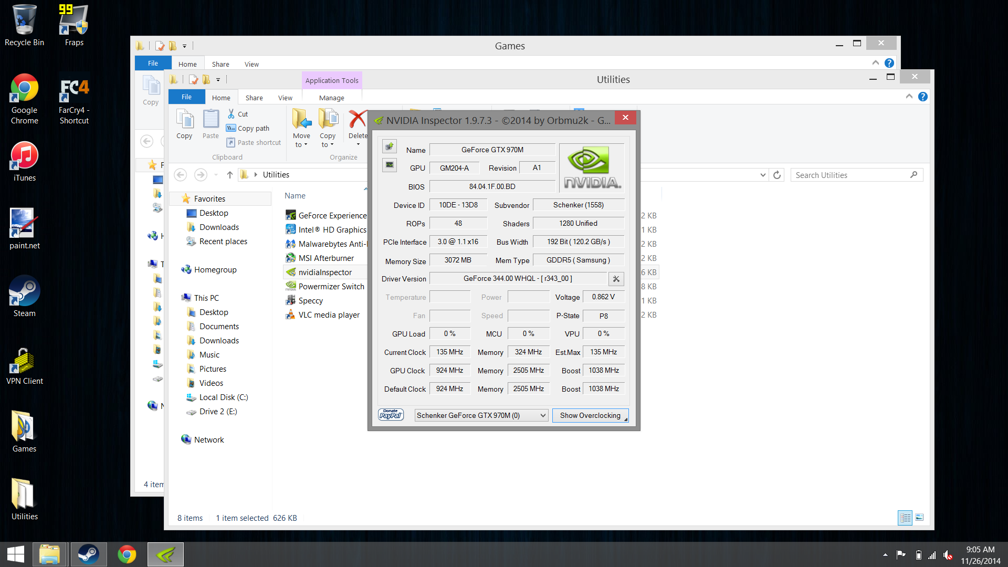1008x567 pixels.
Task: Select Google Chrome desktop shortcut
Action: pyautogui.click(x=24, y=100)
